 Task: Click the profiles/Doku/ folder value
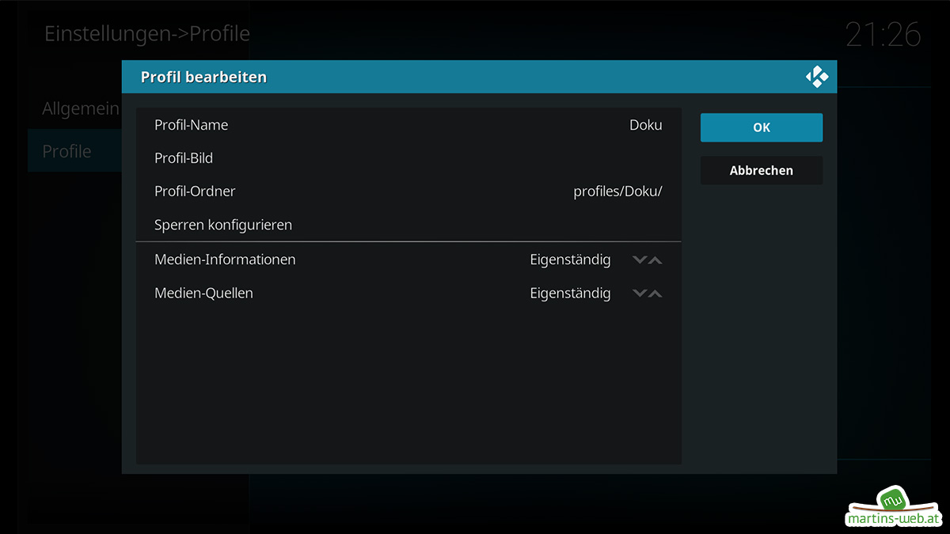click(x=617, y=191)
